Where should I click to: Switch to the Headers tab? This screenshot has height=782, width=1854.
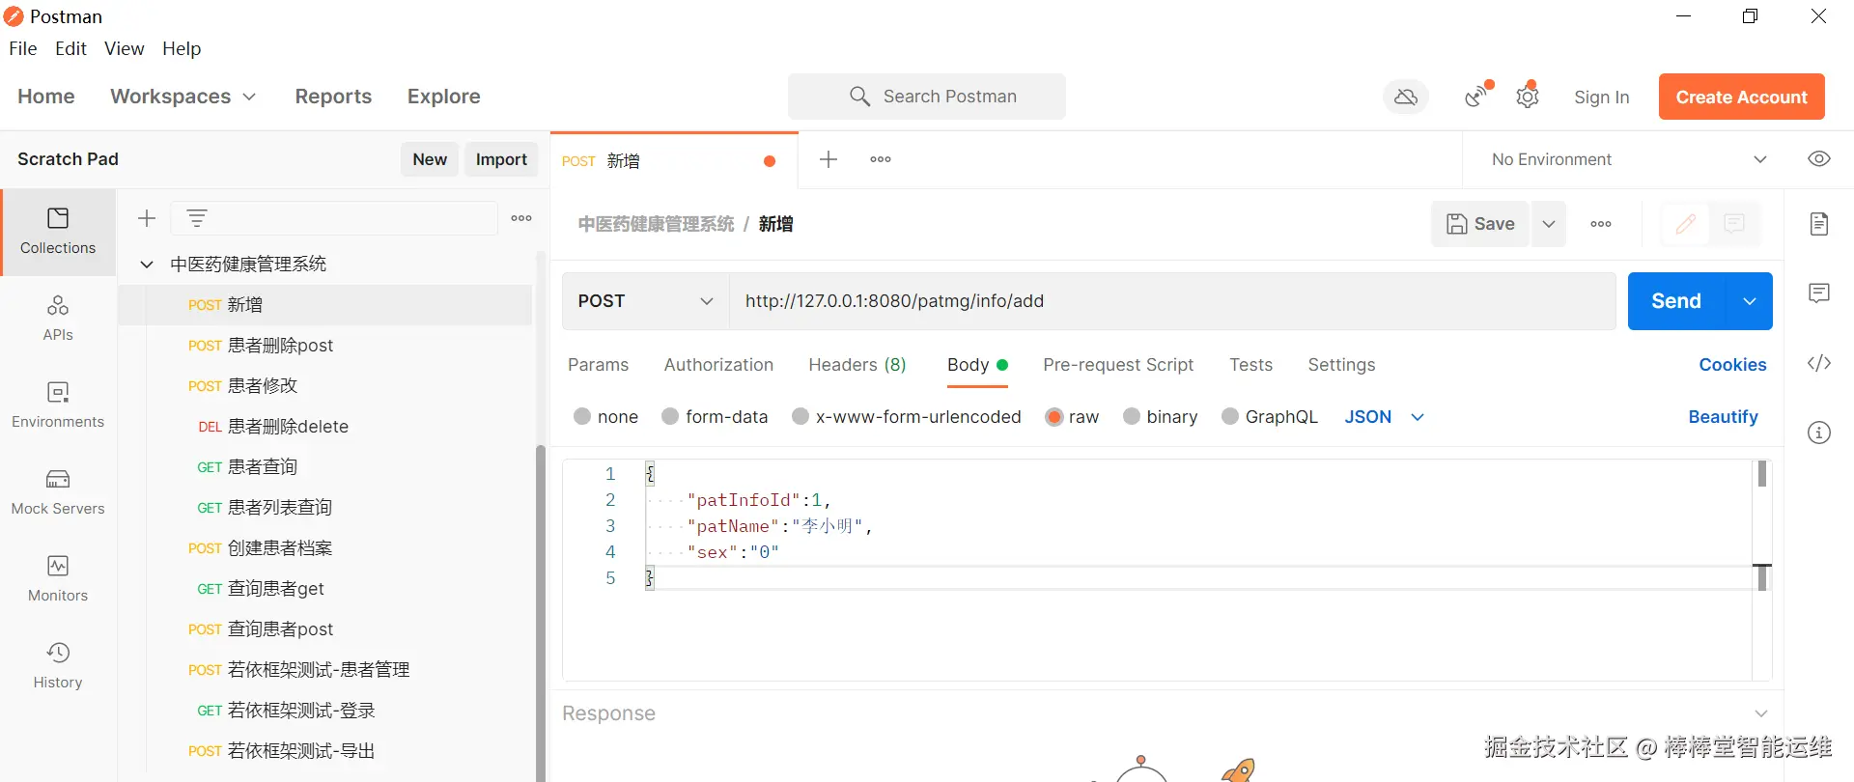click(x=857, y=365)
